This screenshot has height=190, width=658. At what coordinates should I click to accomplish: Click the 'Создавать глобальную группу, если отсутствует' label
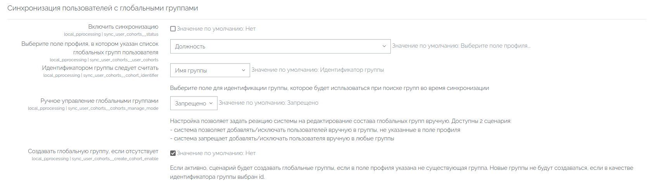[93, 151]
